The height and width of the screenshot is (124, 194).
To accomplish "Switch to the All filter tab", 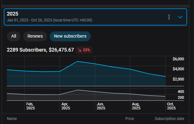I will [x=14, y=36].
